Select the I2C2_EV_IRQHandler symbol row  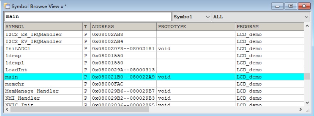coord(154,41)
